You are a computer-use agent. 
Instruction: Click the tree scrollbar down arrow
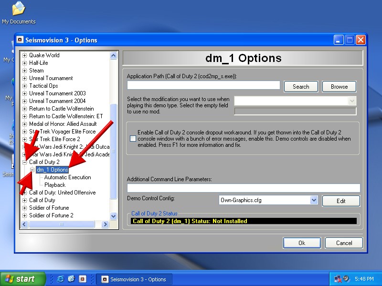(x=114, y=216)
